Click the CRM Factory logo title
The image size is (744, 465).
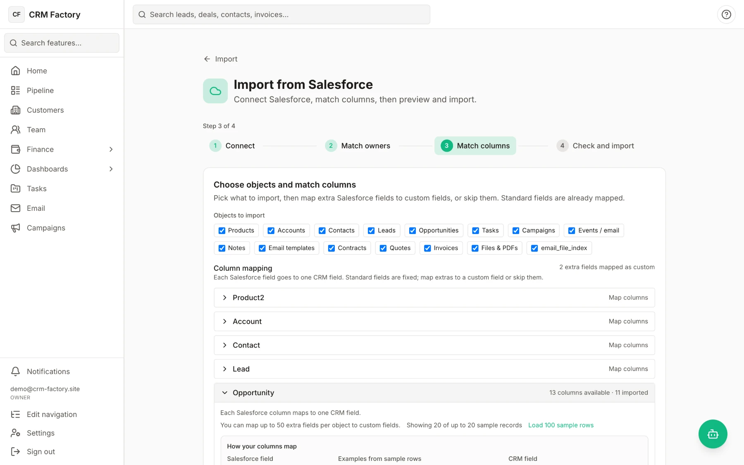tap(55, 14)
